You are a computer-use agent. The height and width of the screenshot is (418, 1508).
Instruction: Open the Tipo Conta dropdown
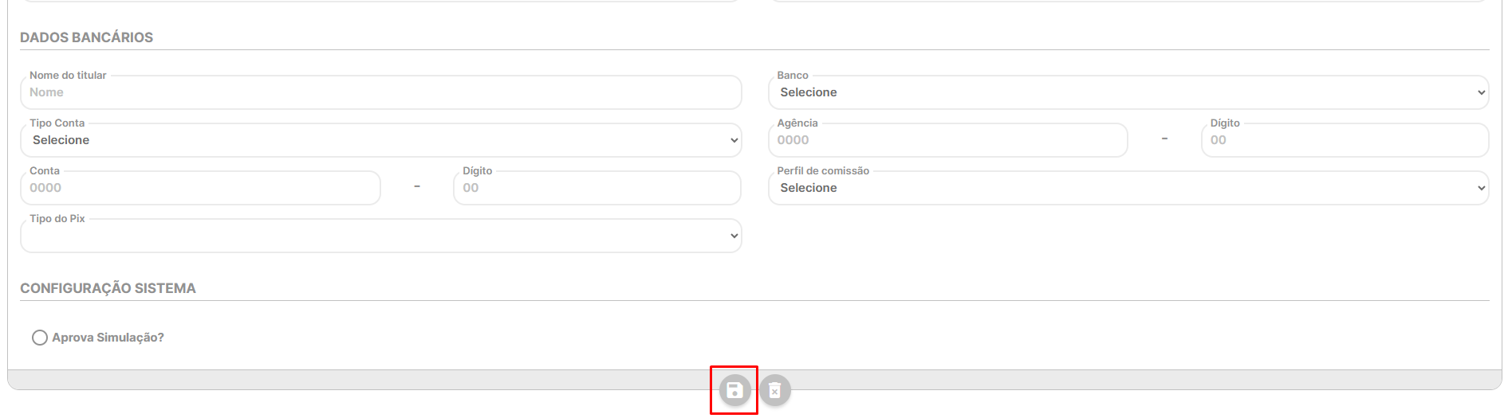click(380, 140)
